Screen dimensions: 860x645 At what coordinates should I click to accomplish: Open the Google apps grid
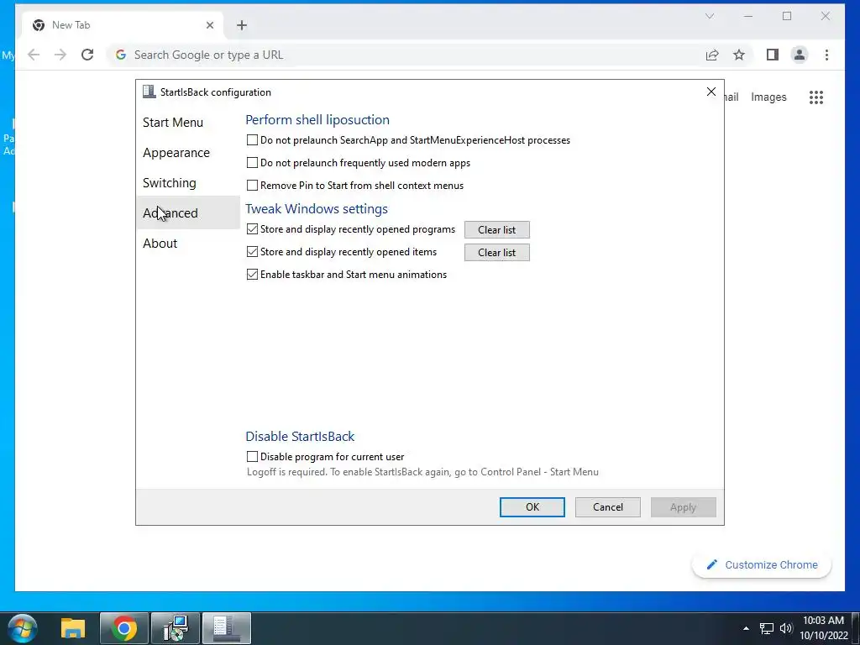tap(816, 97)
